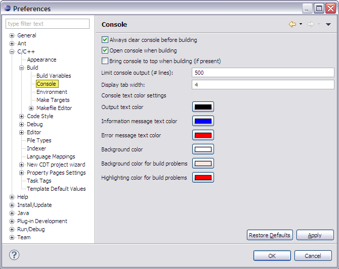This screenshot has width=339, height=269.
Task: Click the Restore Defaults button
Action: 270,235
